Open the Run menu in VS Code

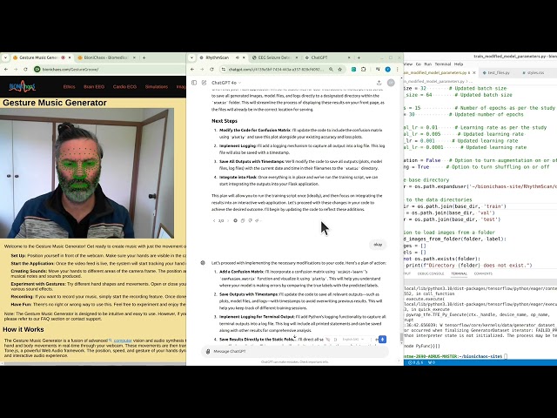(427, 64)
